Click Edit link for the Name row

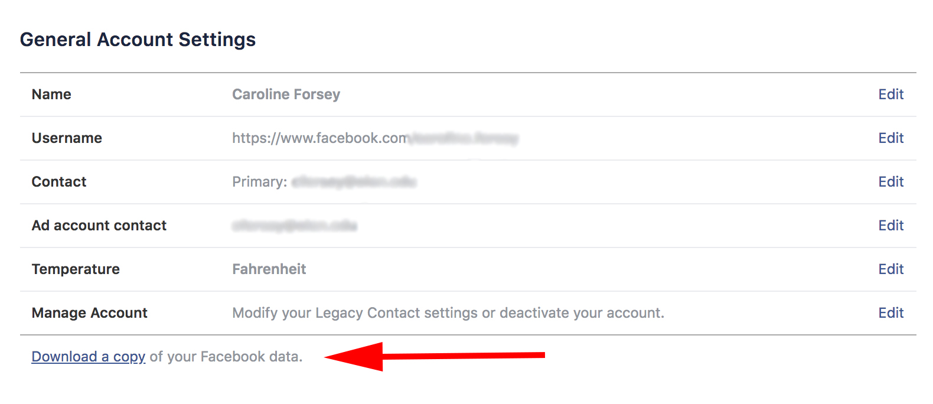[x=890, y=95]
